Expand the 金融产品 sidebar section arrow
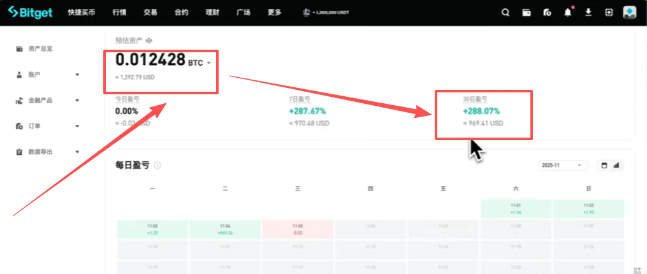647x274 pixels. coord(77,100)
